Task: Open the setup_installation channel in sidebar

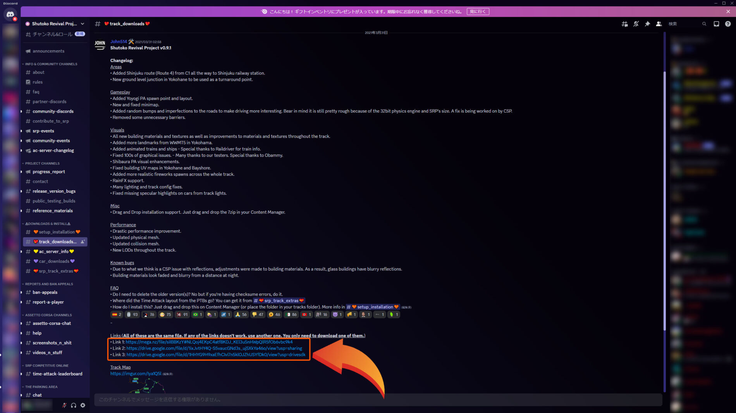Action: point(55,232)
